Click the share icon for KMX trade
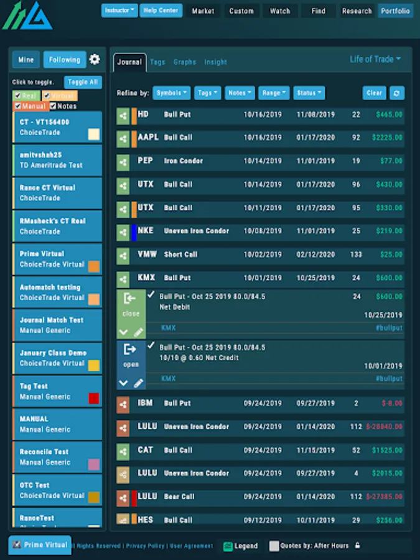The image size is (420, 560). [x=123, y=279]
